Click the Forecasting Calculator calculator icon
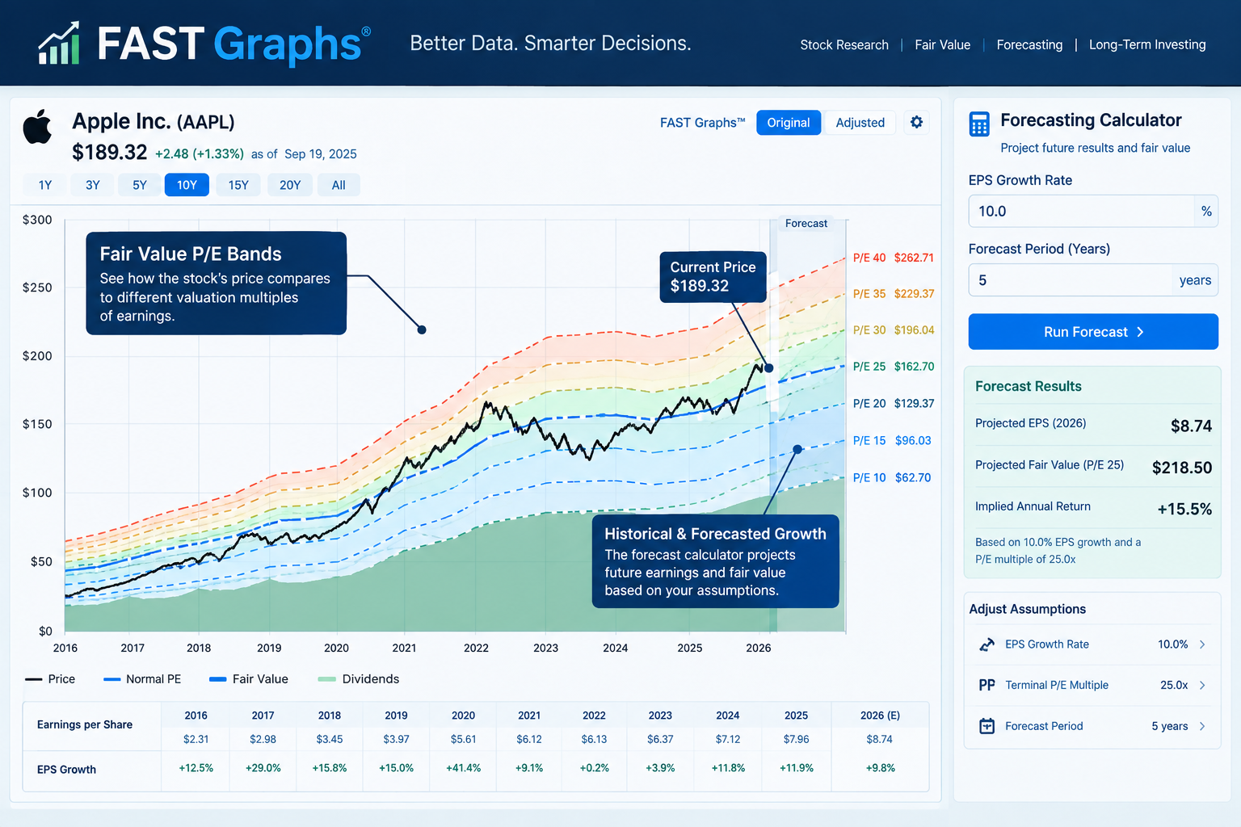The image size is (1241, 827). (979, 124)
